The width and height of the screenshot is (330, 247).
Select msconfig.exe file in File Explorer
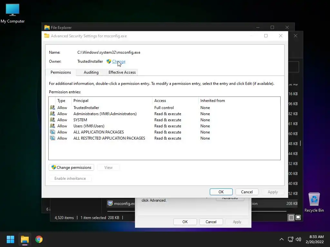click(x=124, y=203)
